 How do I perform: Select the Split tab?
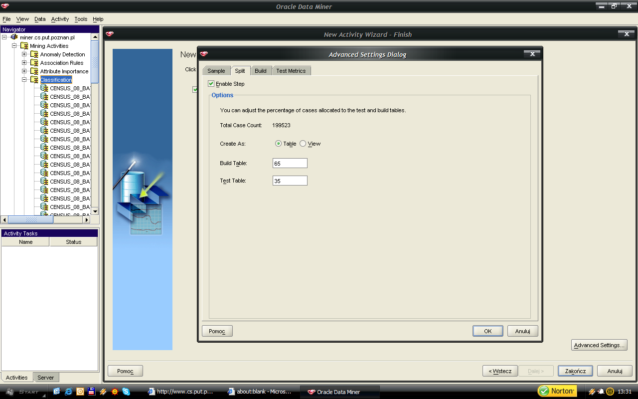[240, 71]
